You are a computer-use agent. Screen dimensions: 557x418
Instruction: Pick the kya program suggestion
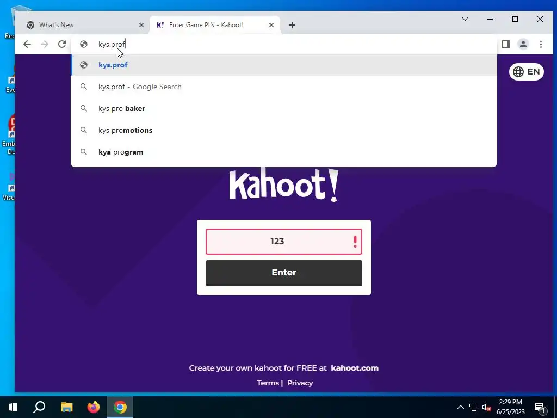284,152
